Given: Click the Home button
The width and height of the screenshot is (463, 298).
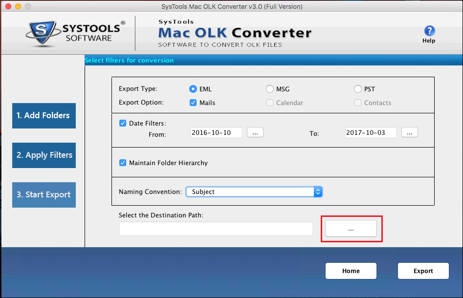Looking at the screenshot, I should [351, 271].
